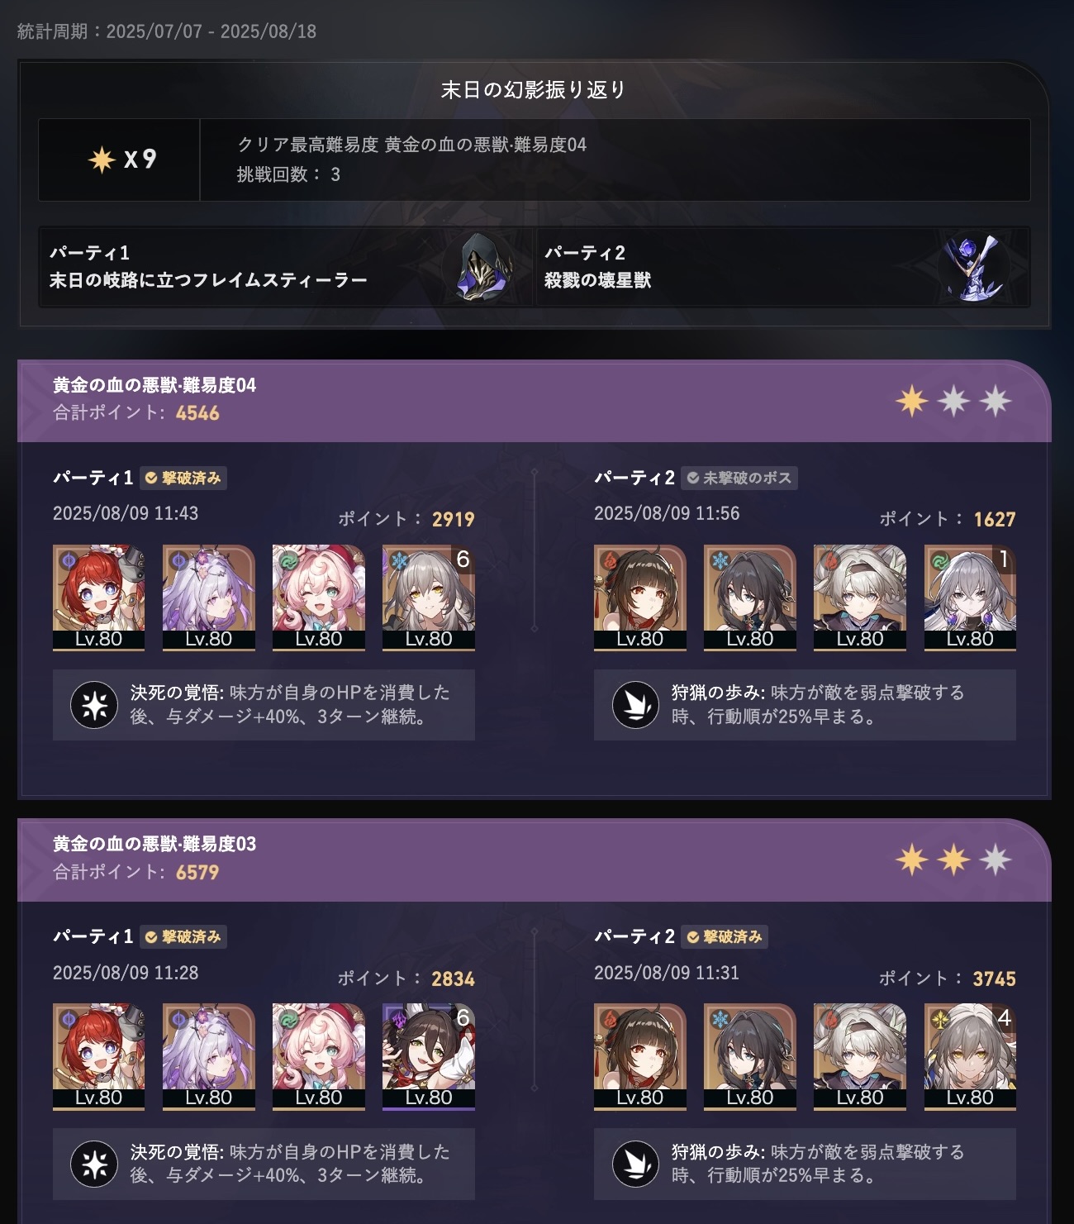The width and height of the screenshot is (1074, 1224).
Task: Open the 黄金の血の悪獣·難易度03 header
Action: point(534,860)
